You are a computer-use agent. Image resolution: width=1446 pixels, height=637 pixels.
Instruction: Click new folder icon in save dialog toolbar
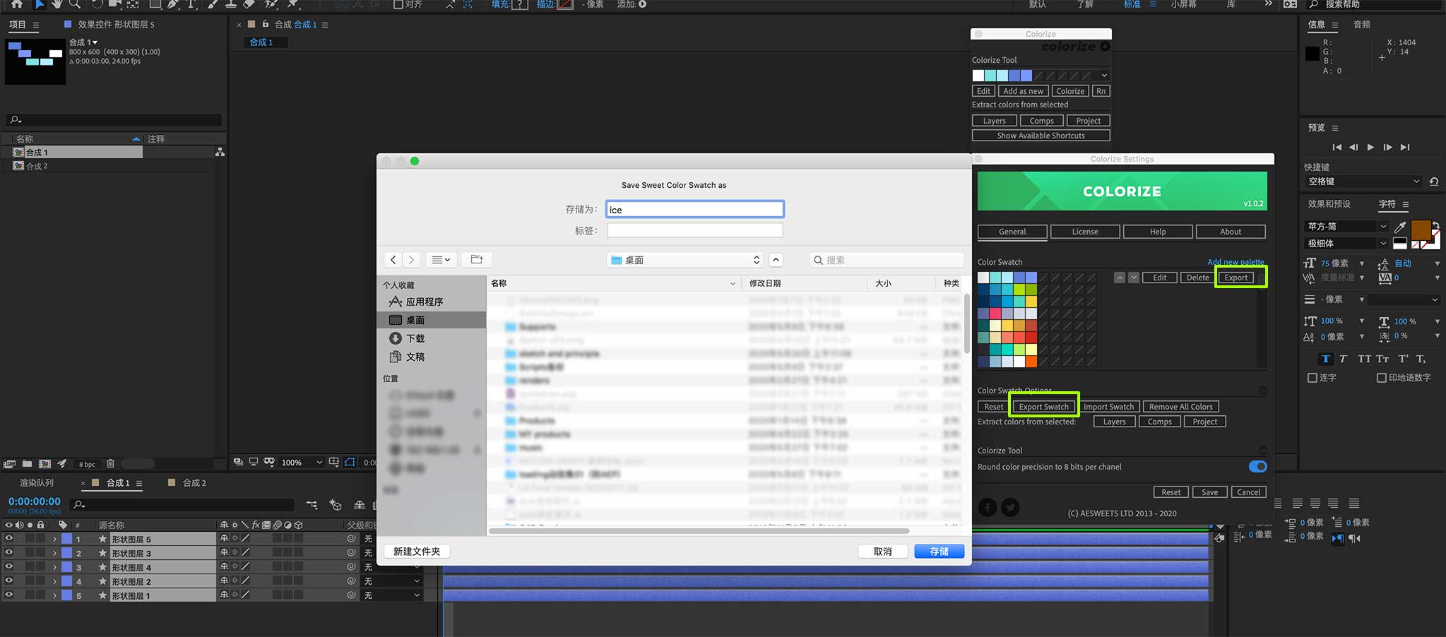point(477,259)
